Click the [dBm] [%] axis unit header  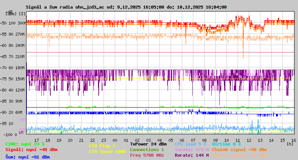point(16,13)
